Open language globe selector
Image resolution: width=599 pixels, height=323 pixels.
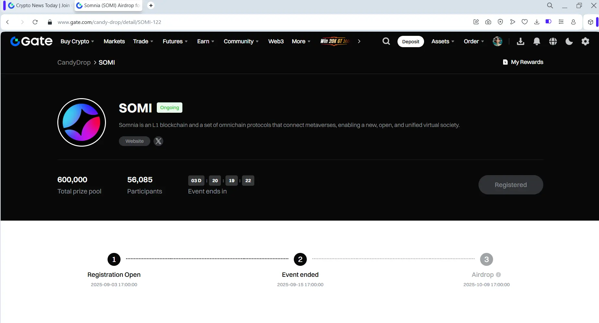click(x=553, y=41)
